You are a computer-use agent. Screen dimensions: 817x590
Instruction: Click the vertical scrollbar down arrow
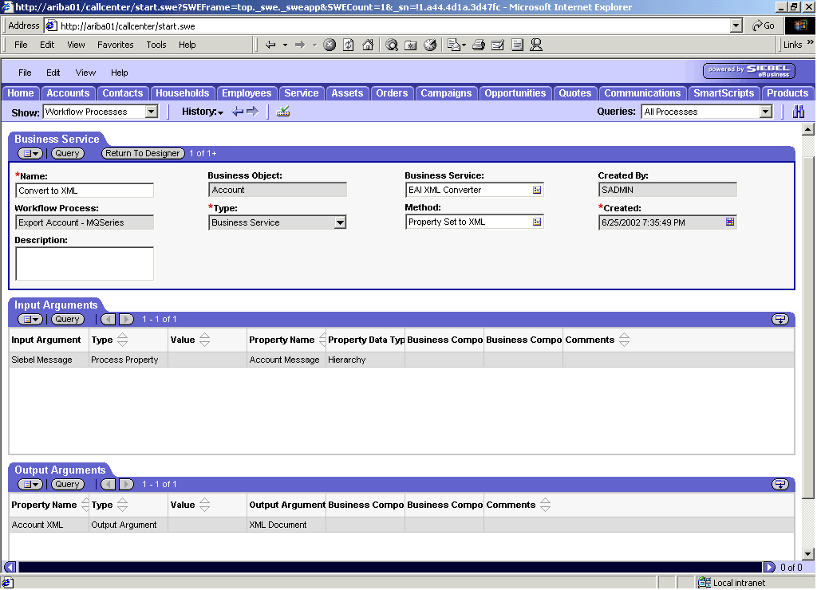pos(807,554)
